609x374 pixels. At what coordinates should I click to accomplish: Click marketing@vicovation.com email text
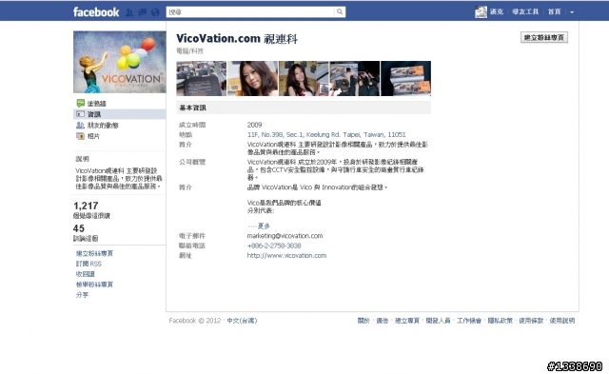coord(285,236)
